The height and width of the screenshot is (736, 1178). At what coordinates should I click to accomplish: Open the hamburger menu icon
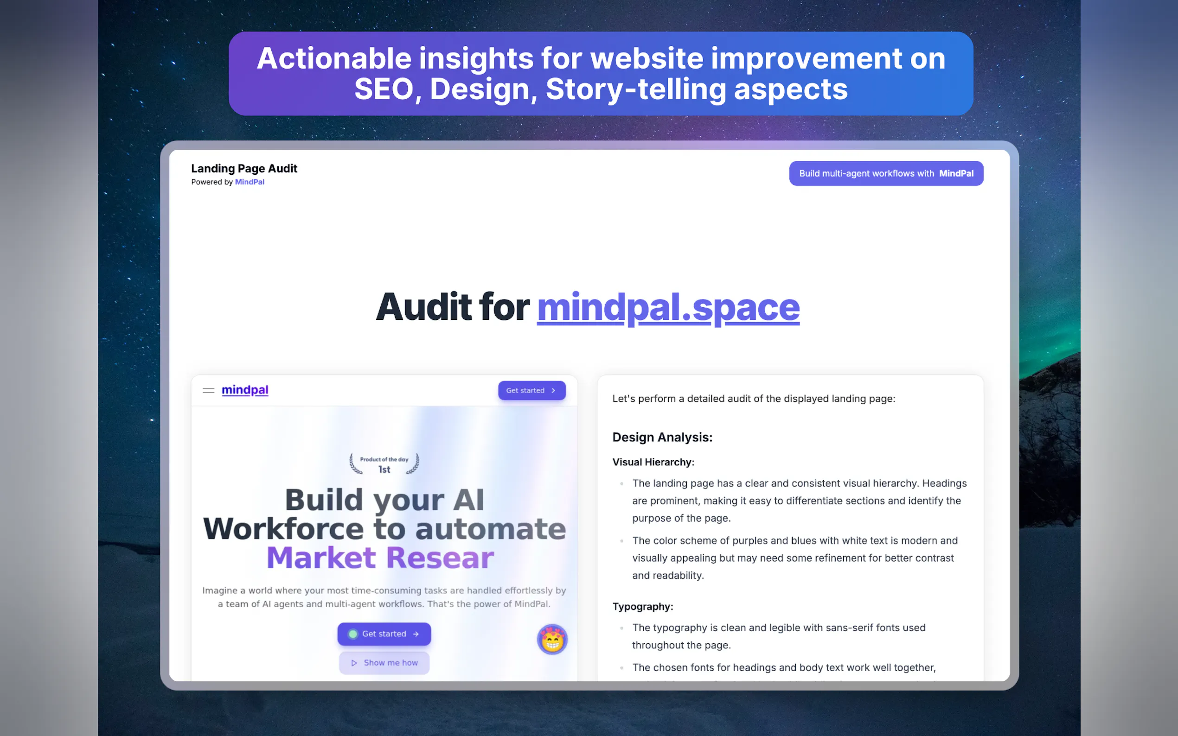[x=208, y=390]
